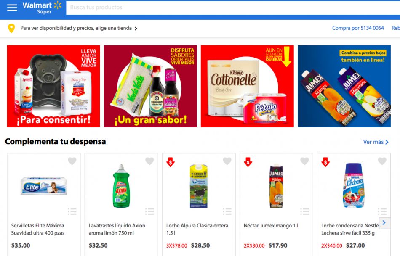Click Ver más chevron link
The height and width of the screenshot is (256, 400).
pyautogui.click(x=376, y=142)
